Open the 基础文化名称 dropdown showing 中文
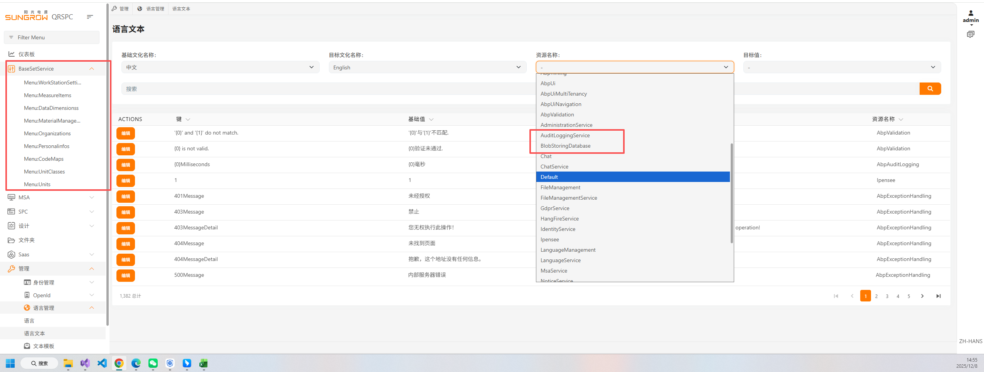This screenshot has height=372, width=984. [x=220, y=67]
